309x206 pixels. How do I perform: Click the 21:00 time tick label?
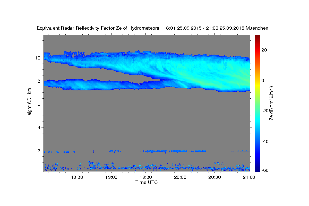(249, 177)
